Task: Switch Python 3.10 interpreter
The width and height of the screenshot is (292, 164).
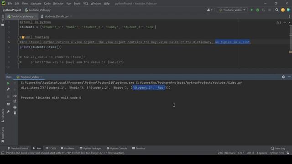Action: coord(277,153)
